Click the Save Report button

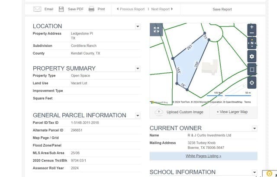click(222, 10)
